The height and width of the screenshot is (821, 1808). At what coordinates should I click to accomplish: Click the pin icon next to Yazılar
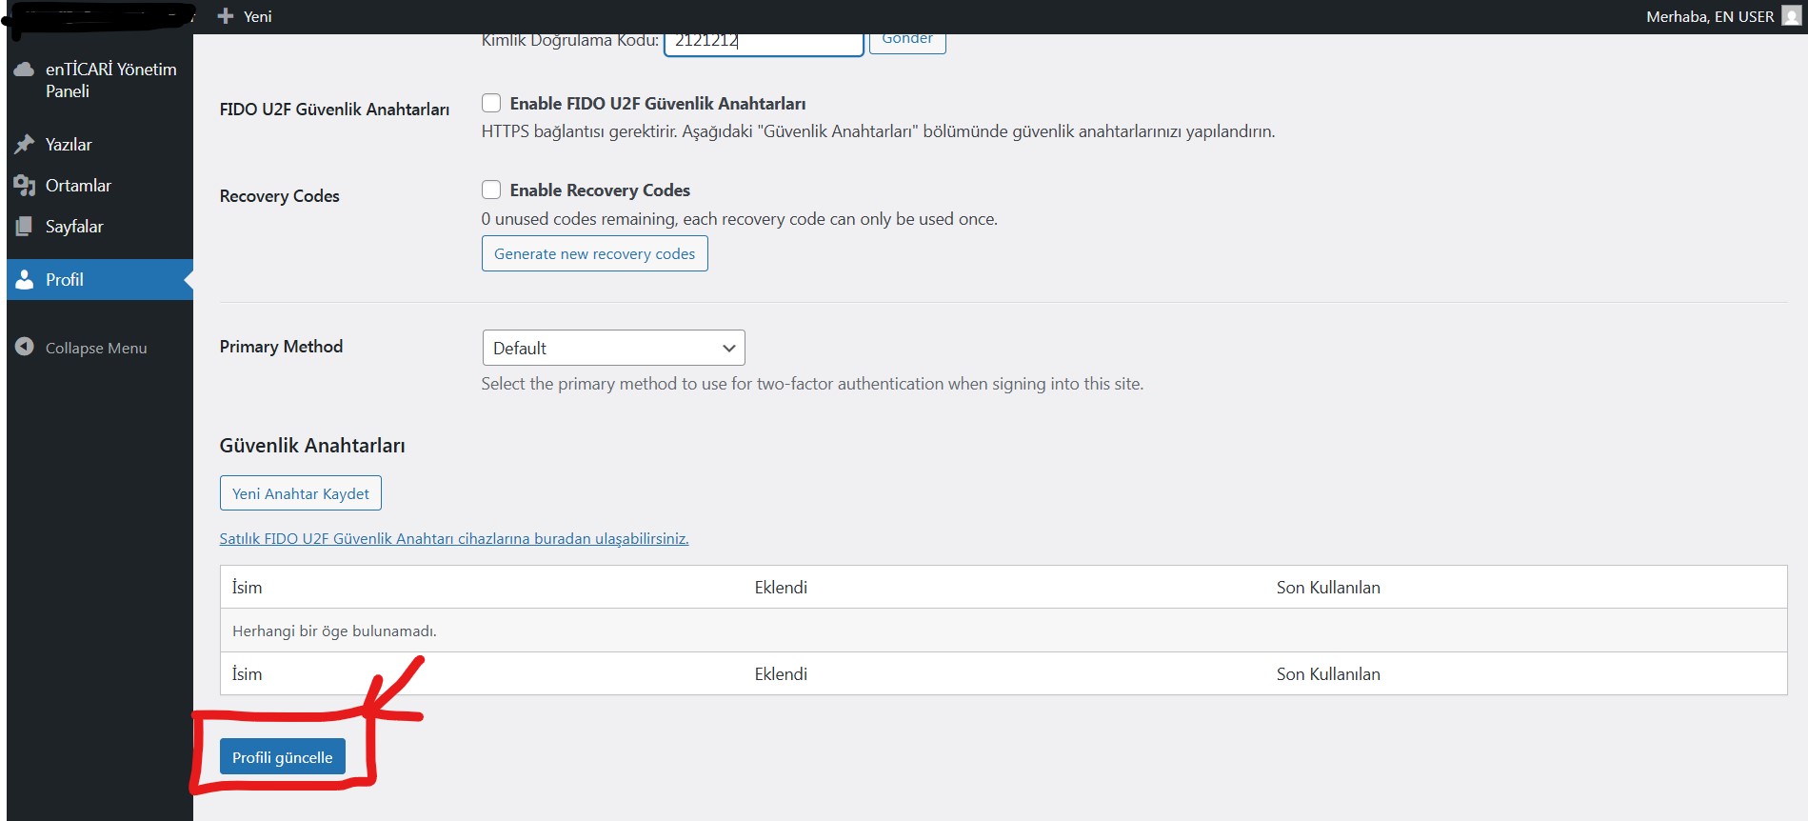(x=24, y=145)
